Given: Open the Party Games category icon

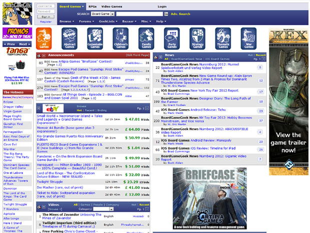Looking at the screenshot, I should (172, 39).
